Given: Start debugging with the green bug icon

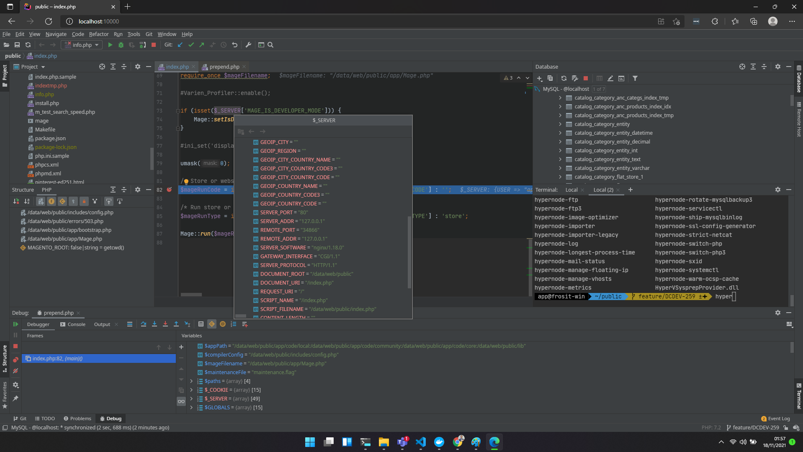Looking at the screenshot, I should [121, 45].
